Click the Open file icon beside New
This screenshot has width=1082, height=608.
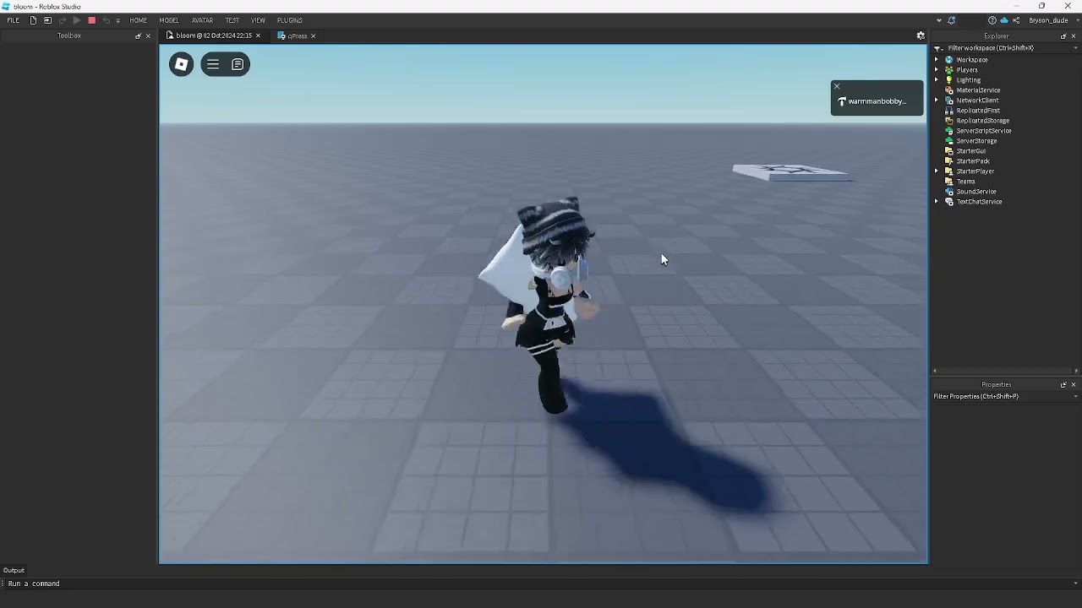click(x=47, y=20)
